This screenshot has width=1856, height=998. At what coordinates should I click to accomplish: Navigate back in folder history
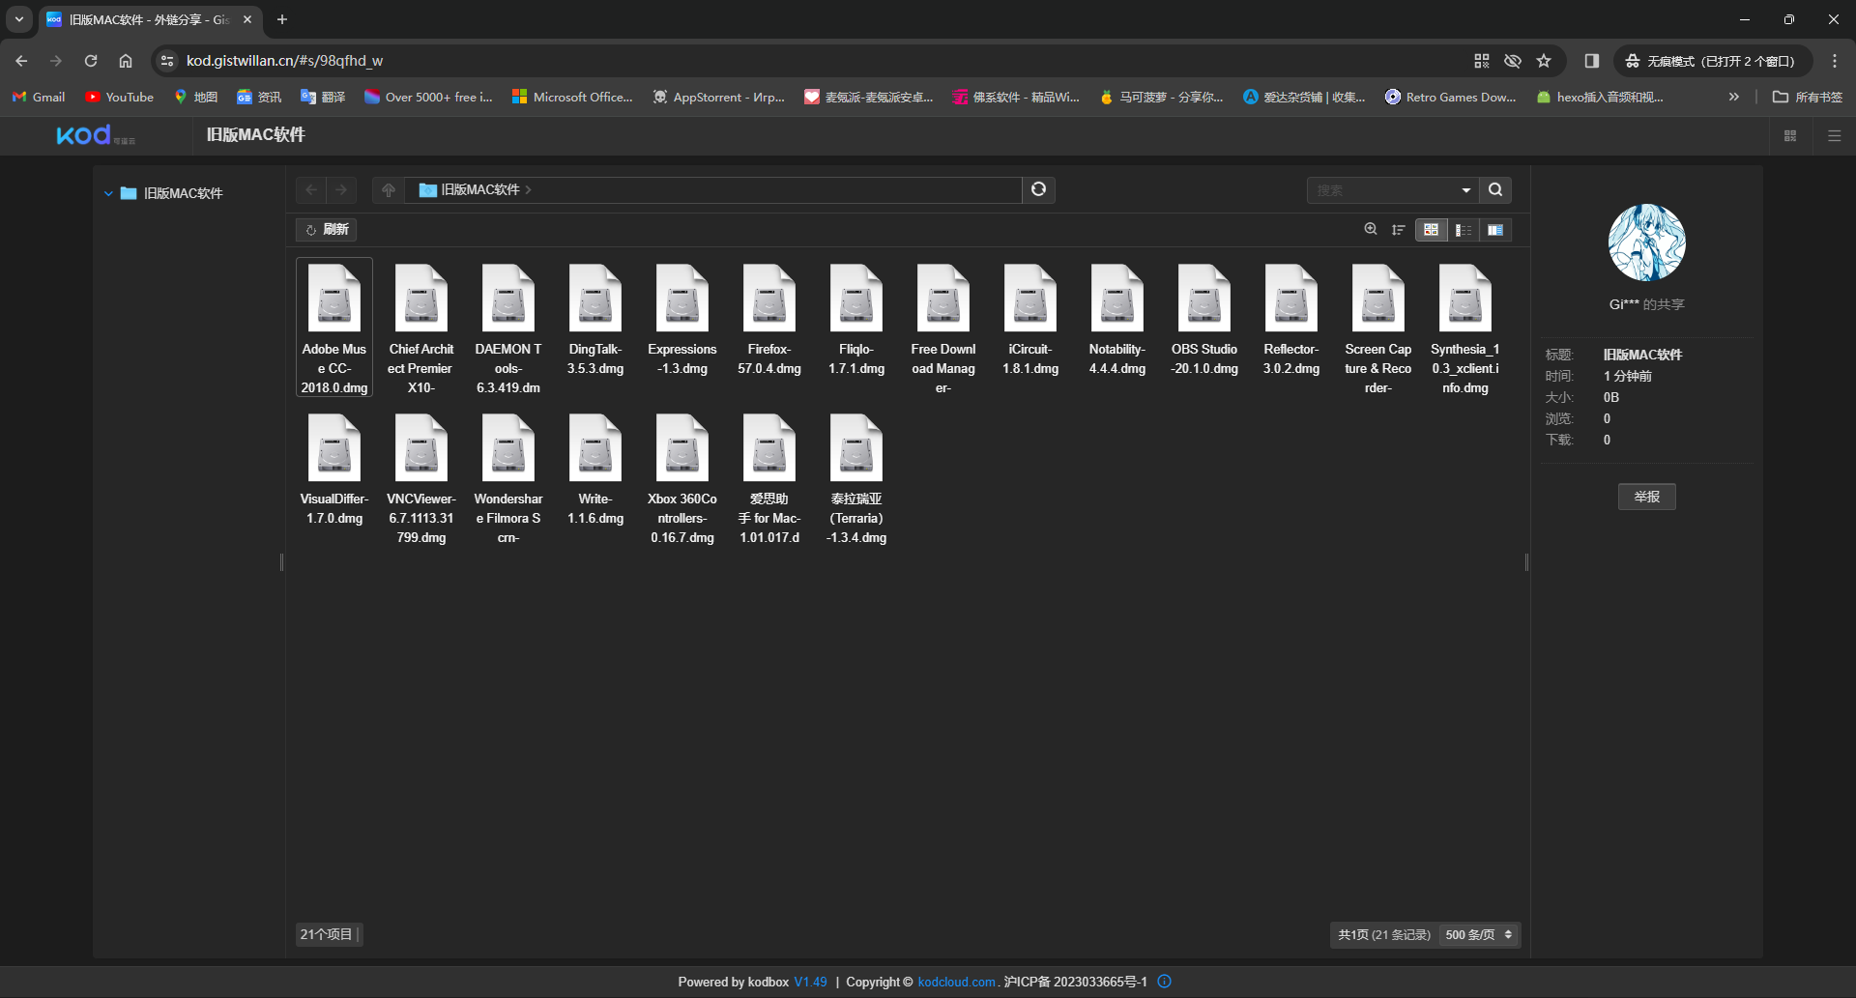pos(311,189)
